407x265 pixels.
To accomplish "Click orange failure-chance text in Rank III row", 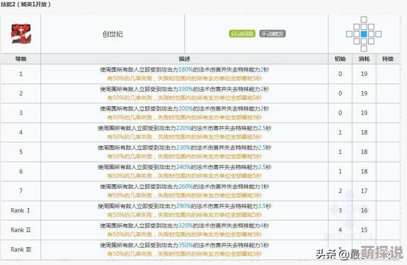I will (184, 254).
